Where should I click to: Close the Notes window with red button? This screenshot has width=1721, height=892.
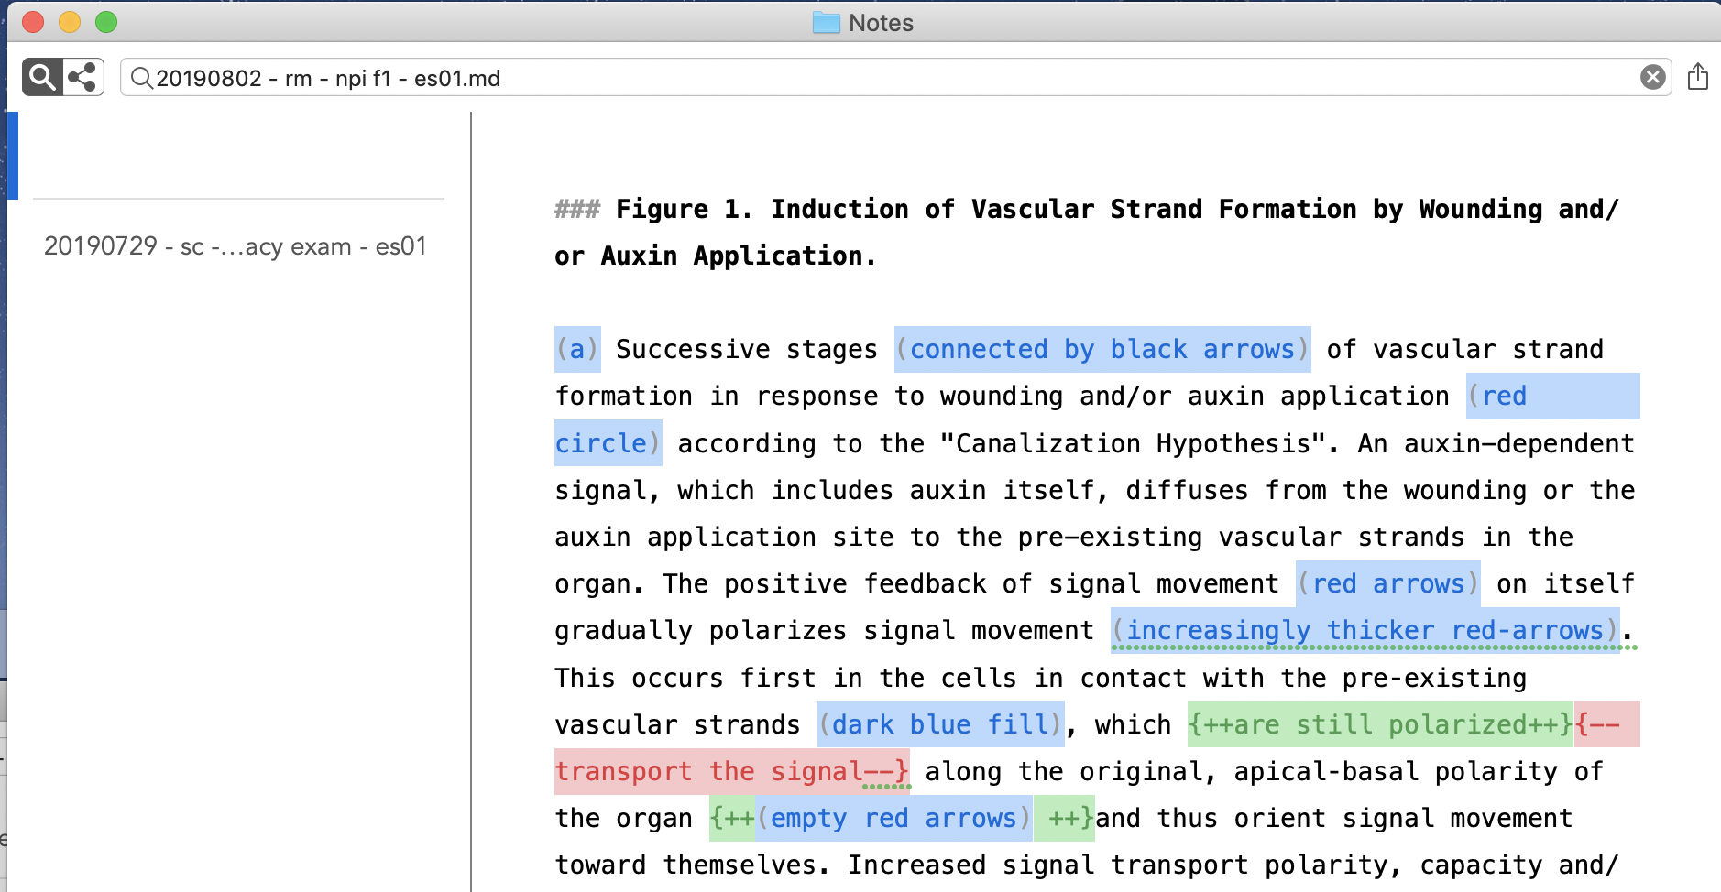(x=33, y=22)
